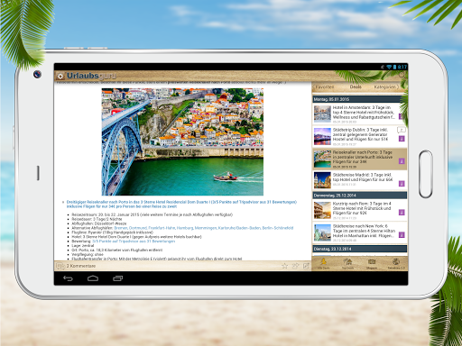Open the Städtetrip Dublin deal thumbnail

(322, 136)
